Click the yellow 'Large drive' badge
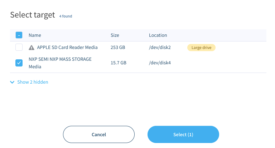Viewport: 275px width, 148px height. [x=201, y=48]
